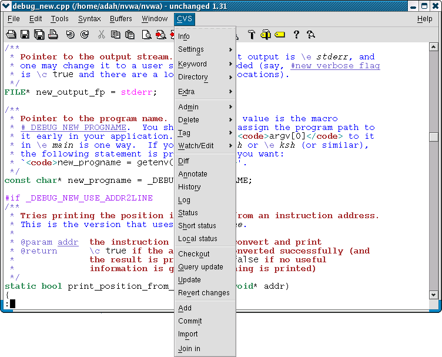Select Commit from the CVS menu
Viewport: 442px width, 357px height.
point(190,321)
